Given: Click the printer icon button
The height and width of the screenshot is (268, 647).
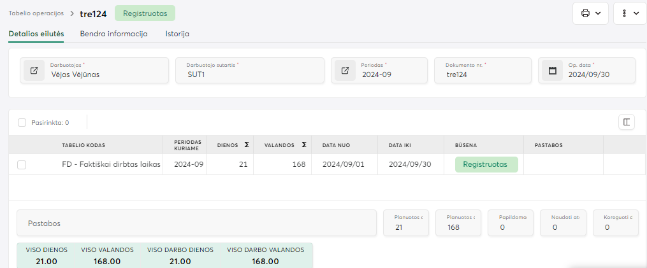Looking at the screenshot, I should click(585, 13).
